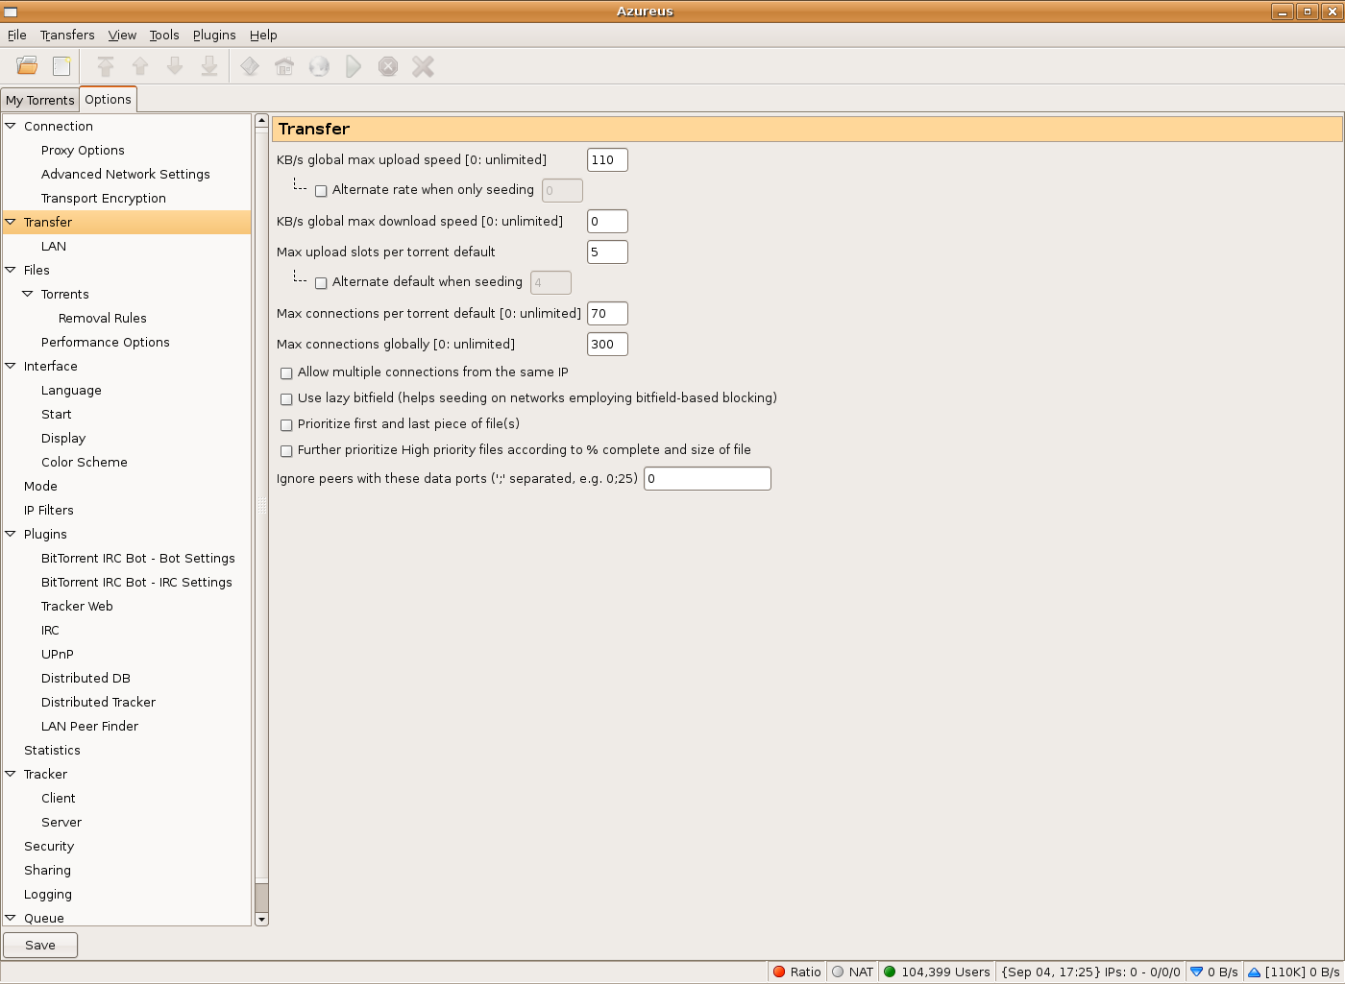Screen dimensions: 1345x984
Task: Click the red Ratio status indicator
Action: tap(796, 972)
